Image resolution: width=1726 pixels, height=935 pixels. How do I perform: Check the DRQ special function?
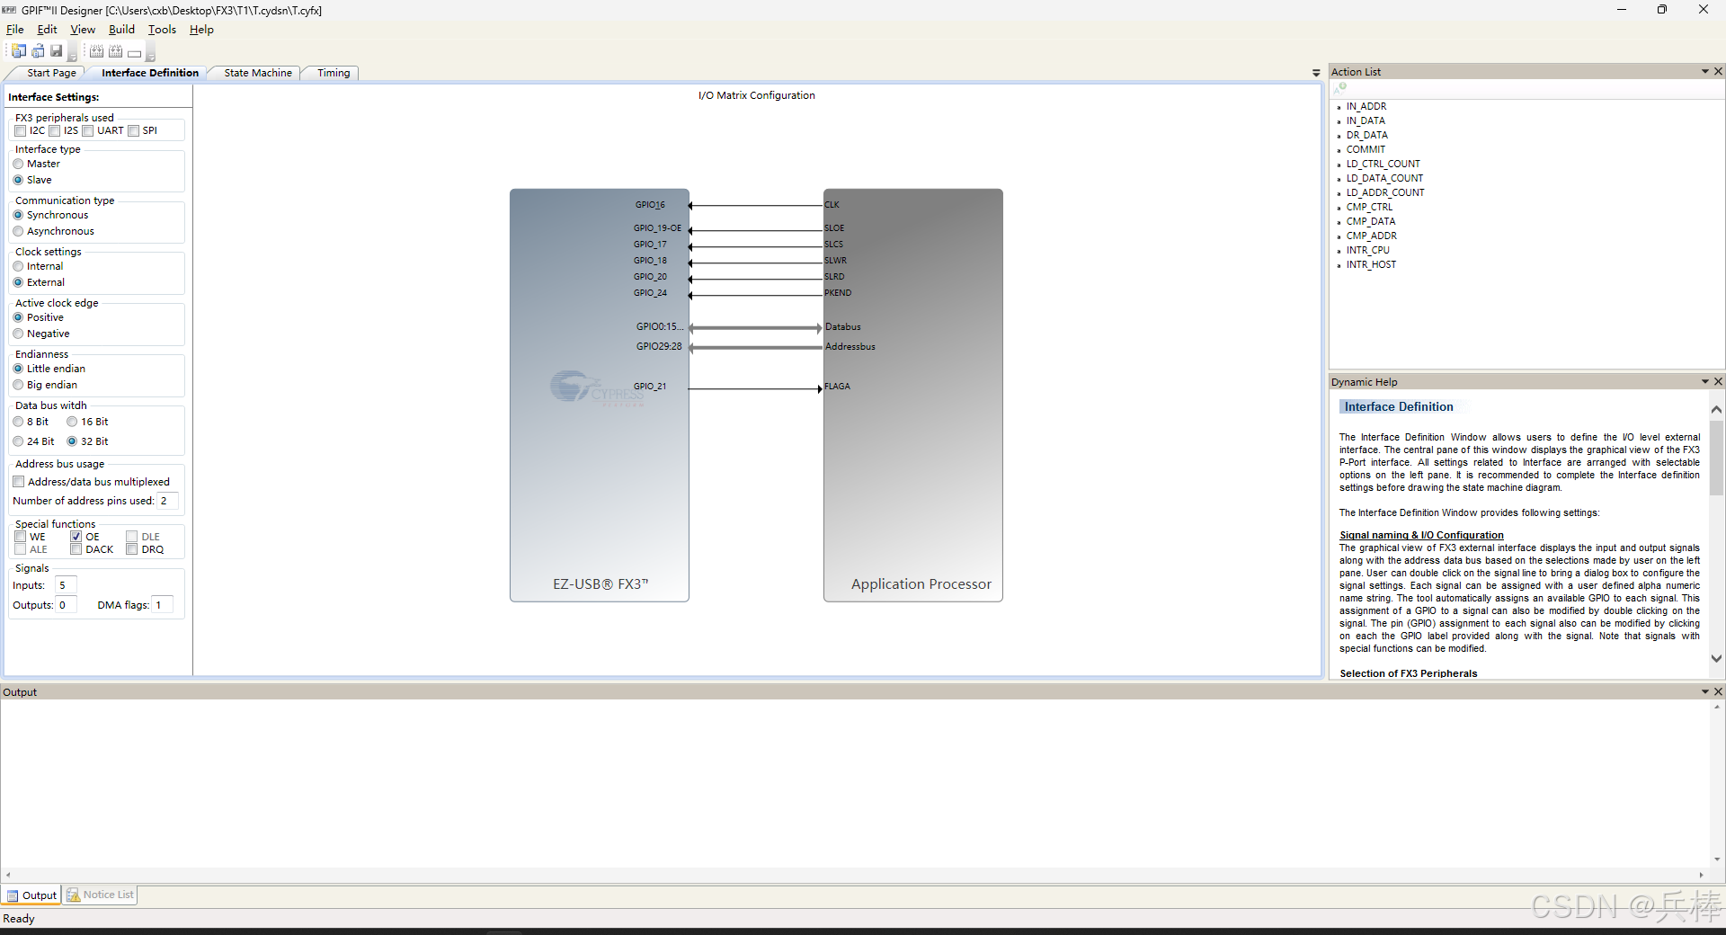click(132, 549)
